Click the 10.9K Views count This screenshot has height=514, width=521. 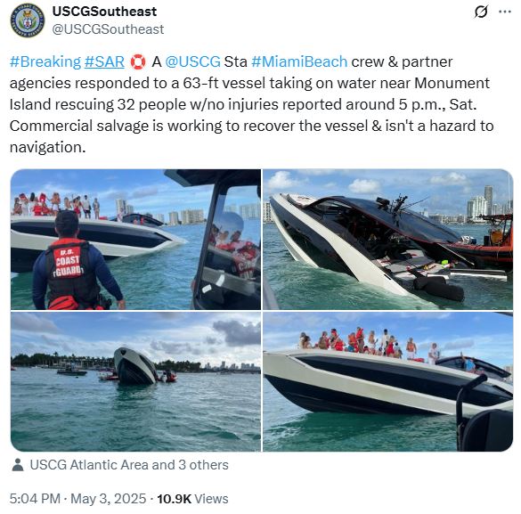pos(192,499)
